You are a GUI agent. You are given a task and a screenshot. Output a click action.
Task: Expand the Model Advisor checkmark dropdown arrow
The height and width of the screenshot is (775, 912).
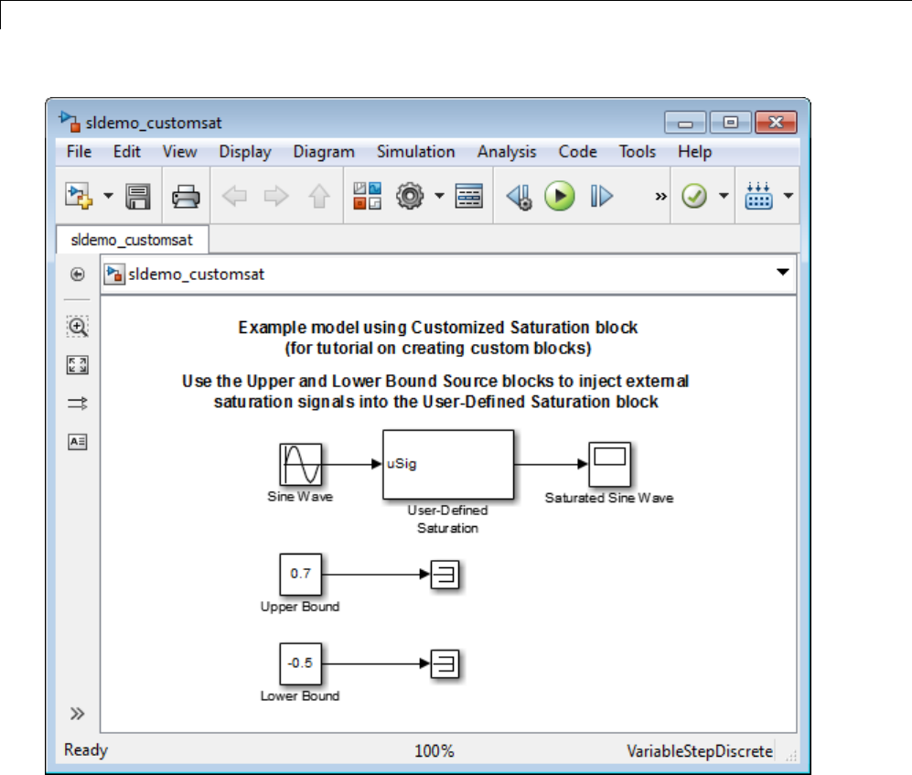[x=723, y=197]
